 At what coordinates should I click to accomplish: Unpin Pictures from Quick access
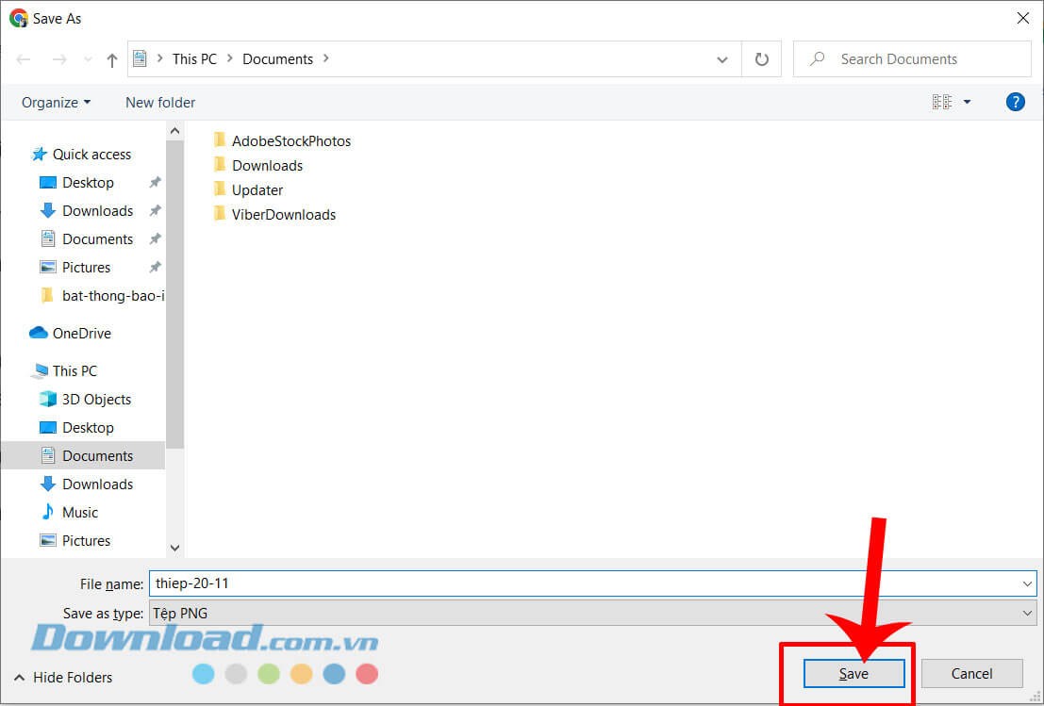pyautogui.click(x=155, y=267)
